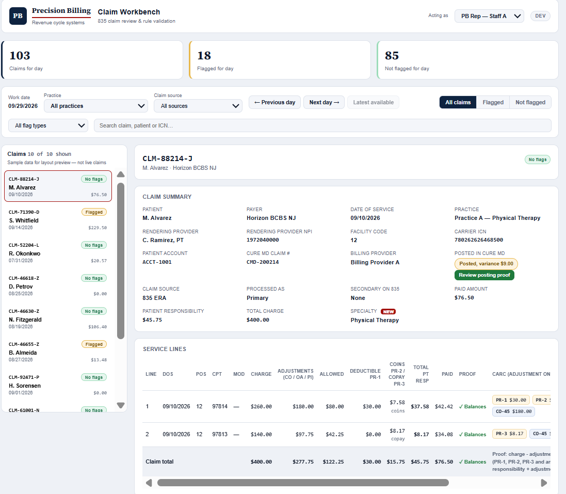Open the 103 Claims for day card
Image resolution: width=566 pixels, height=494 pixels.
(92, 60)
